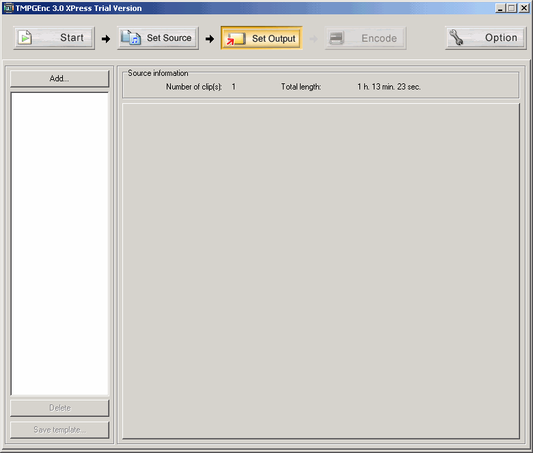This screenshot has height=453, width=533.
Task: Click the faded arrow before Encode
Action: (x=314, y=39)
